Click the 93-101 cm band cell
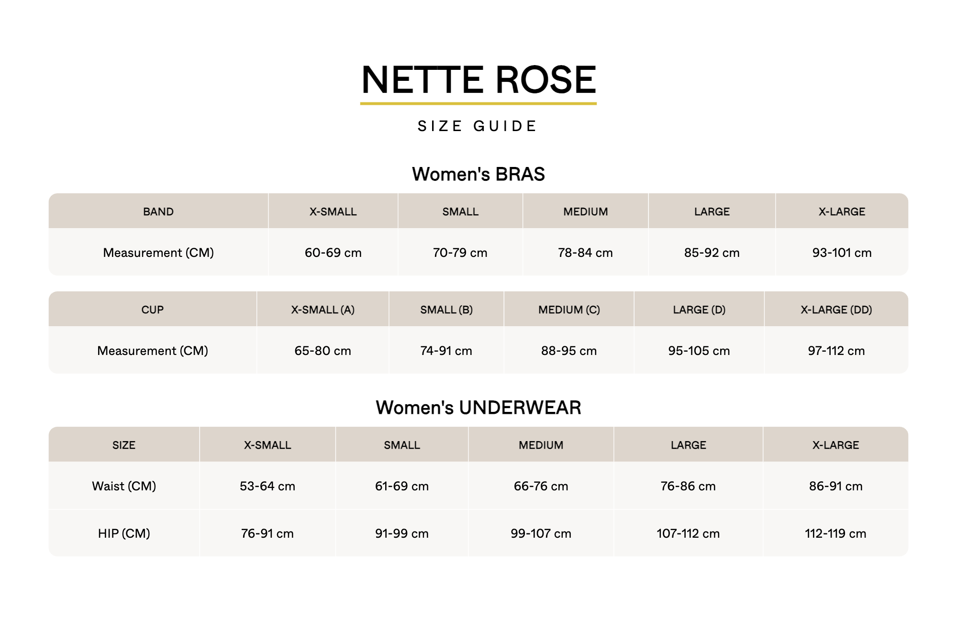Viewport: 957px width, 620px height. pyautogui.click(x=842, y=253)
